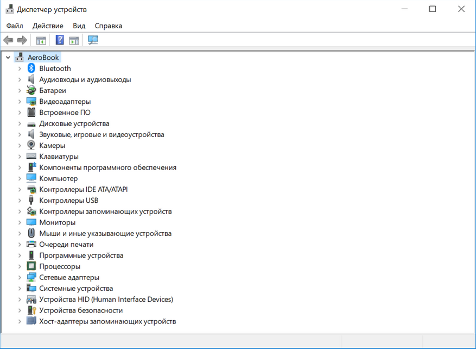The image size is (476, 349).
Task: Expand the Сетевые адаптеры node
Action: pyautogui.click(x=20, y=278)
